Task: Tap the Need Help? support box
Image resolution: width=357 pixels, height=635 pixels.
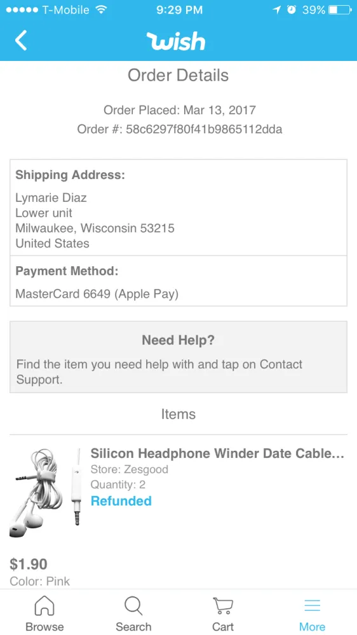Action: pos(178,357)
